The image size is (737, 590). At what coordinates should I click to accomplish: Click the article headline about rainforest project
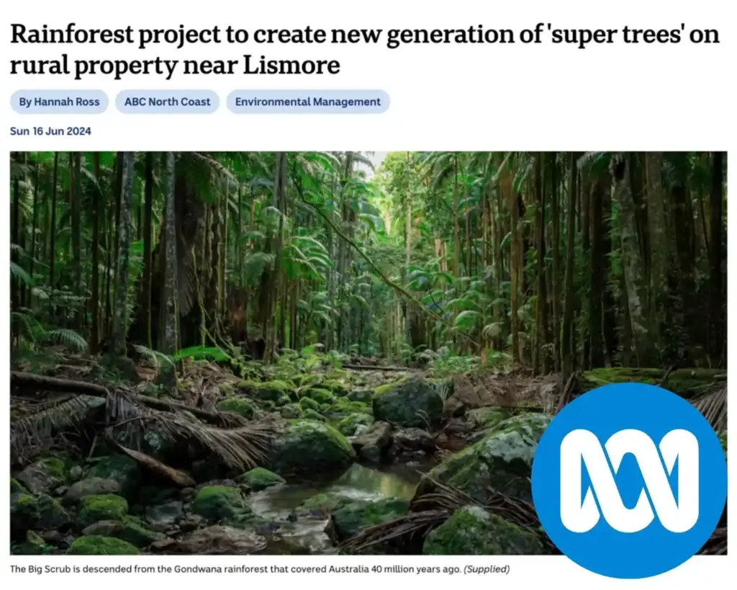point(364,50)
